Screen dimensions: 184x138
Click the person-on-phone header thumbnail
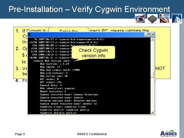tap(165, 19)
